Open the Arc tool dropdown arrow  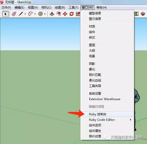(35, 14)
